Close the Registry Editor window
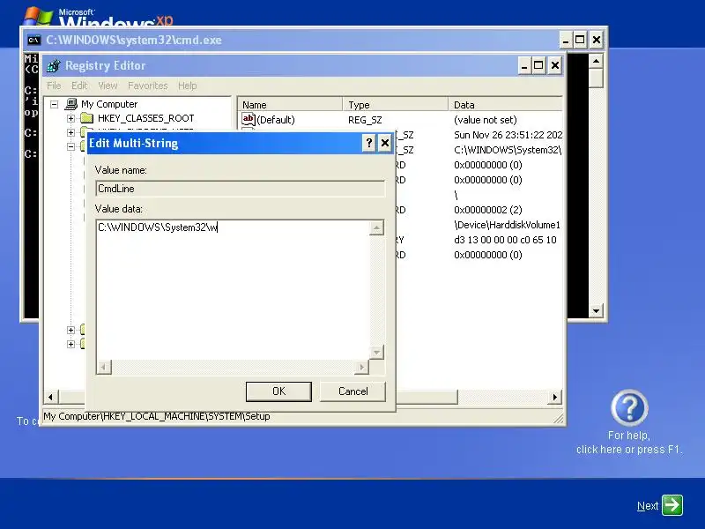The height and width of the screenshot is (529, 705). tap(555, 65)
